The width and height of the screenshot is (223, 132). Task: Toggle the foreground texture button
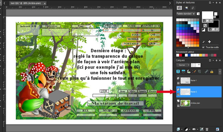[208, 21]
